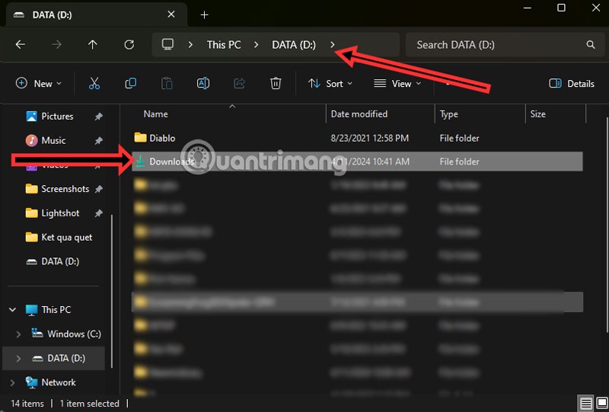
Task: Click the Delete trash icon
Action: (x=276, y=84)
